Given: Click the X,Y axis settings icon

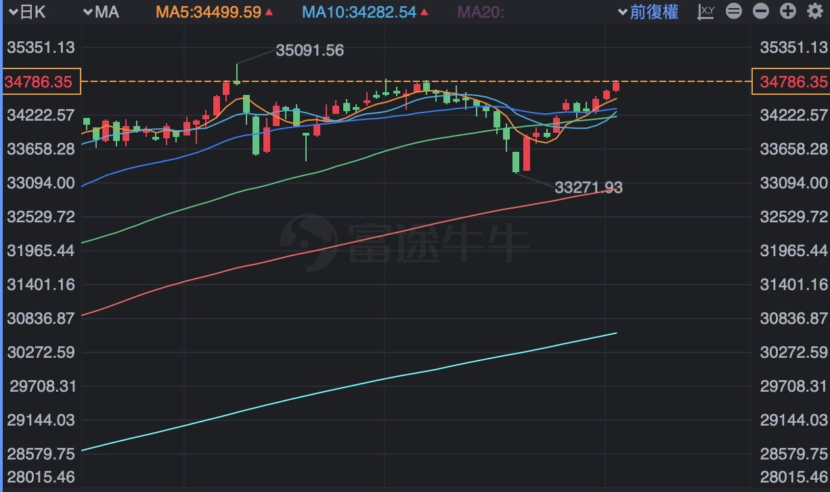Looking at the screenshot, I should pyautogui.click(x=706, y=12).
